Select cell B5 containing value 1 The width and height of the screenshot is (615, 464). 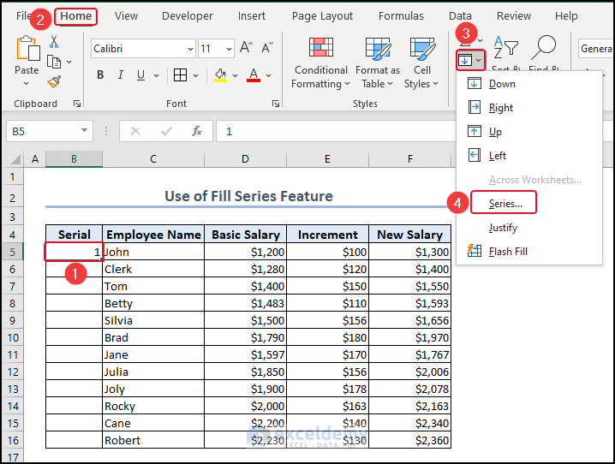pyautogui.click(x=74, y=252)
